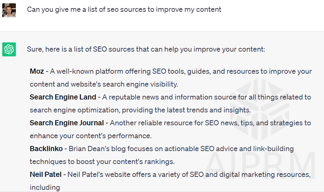This screenshot has height=192, width=324.
Task: Click the trailing word 'including'
Action: [45, 188]
